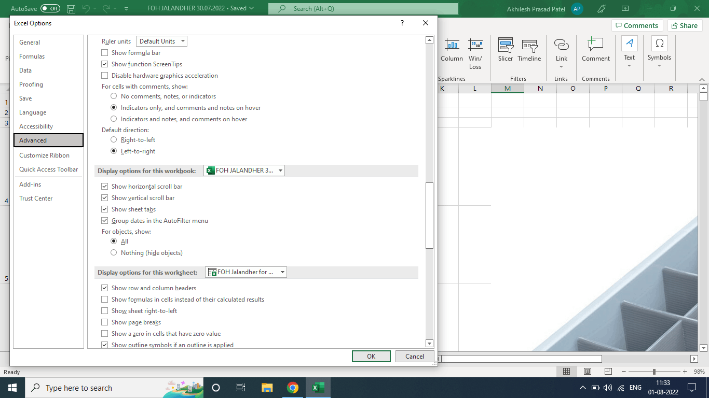Check Show a zero in cells option
709x398 pixels.
pyautogui.click(x=105, y=334)
